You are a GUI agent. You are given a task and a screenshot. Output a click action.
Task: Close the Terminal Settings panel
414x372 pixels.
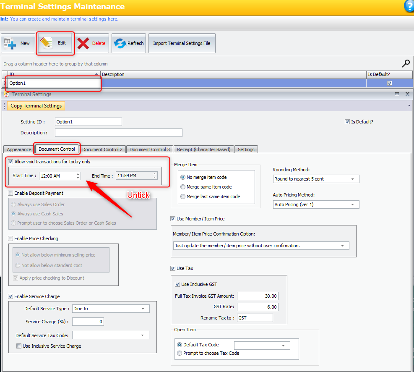click(407, 94)
